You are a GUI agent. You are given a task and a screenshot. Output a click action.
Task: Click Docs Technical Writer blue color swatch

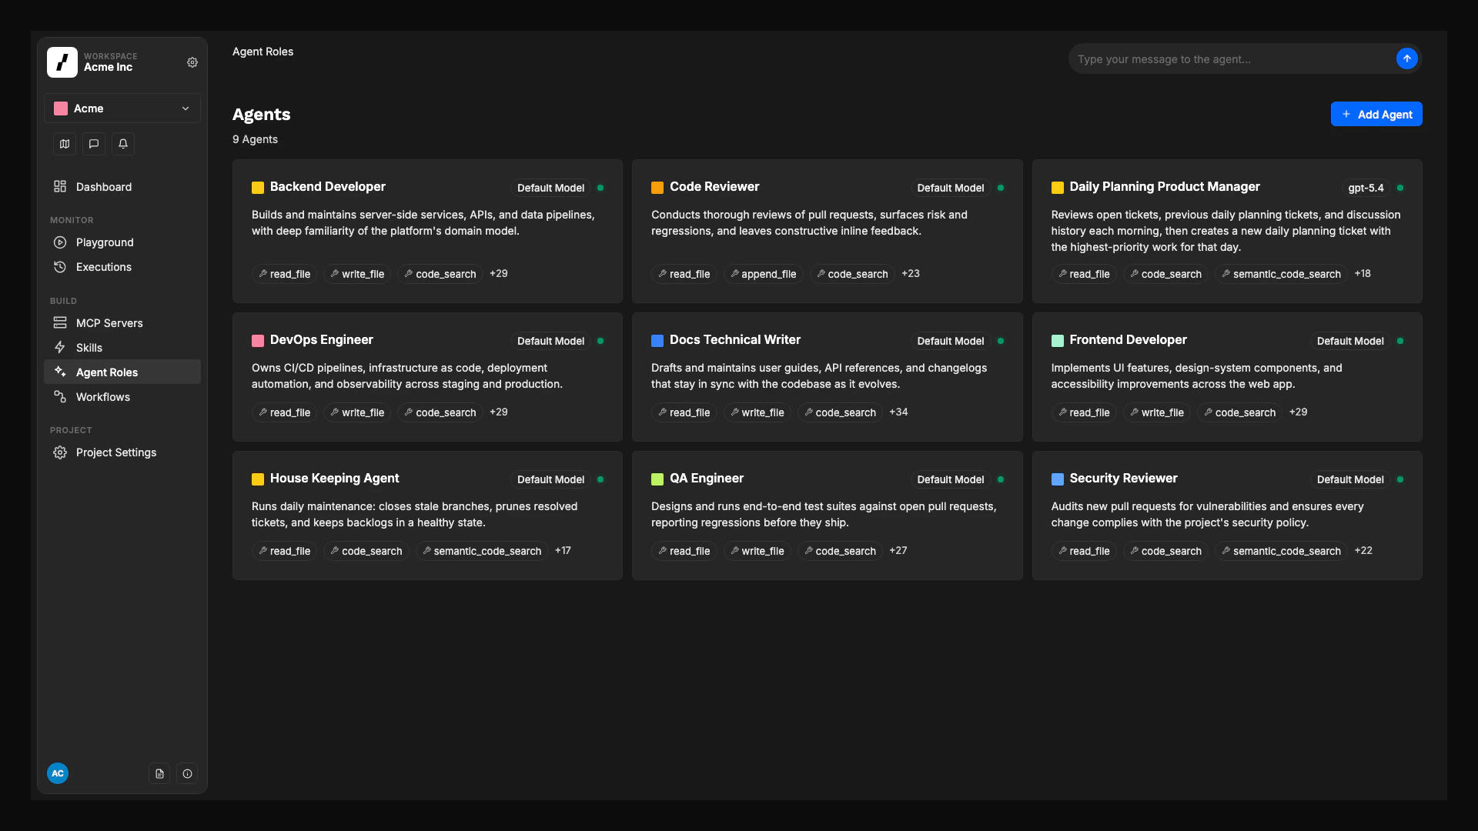(x=657, y=341)
